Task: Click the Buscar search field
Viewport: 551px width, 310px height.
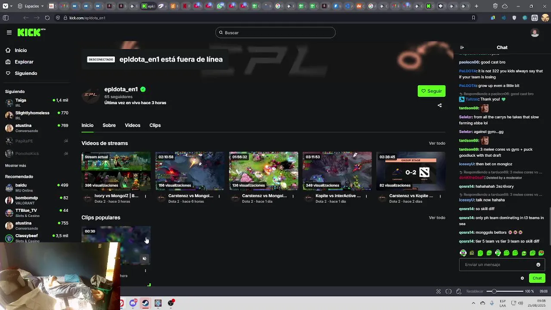Action: (x=275, y=32)
